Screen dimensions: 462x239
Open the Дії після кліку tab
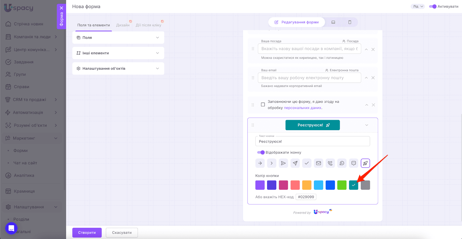[148, 25]
